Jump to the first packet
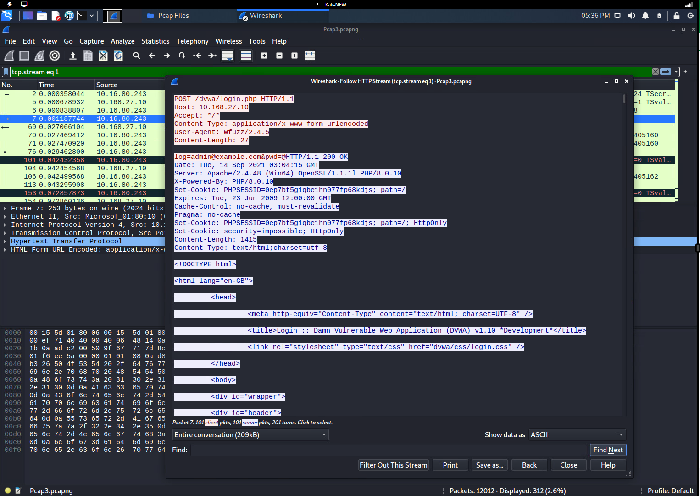Image resolution: width=700 pixels, height=496 pixels. coord(197,56)
